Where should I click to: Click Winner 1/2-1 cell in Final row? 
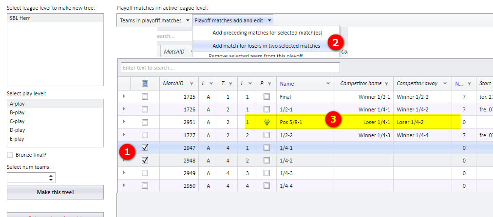coord(364,97)
